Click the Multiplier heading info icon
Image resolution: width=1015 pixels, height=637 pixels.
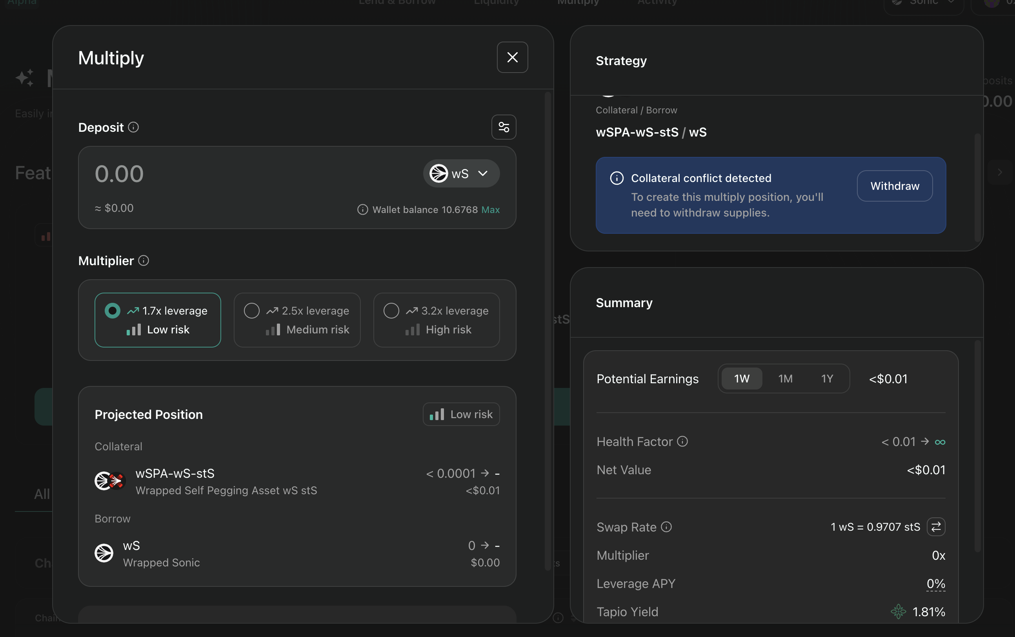pos(144,261)
